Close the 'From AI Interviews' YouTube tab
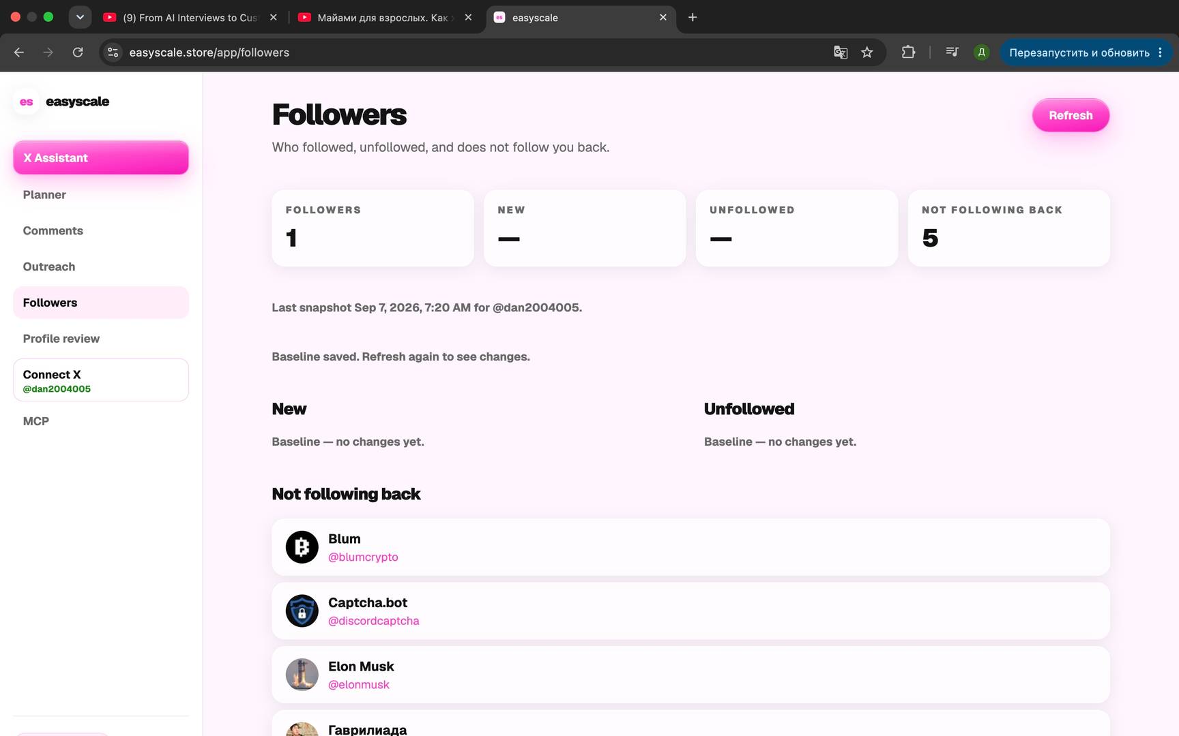 [x=274, y=17]
